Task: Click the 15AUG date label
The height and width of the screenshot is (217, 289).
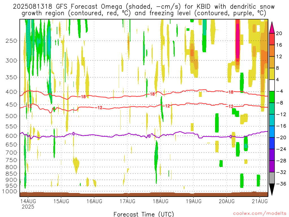Action: pyautogui.click(x=61, y=201)
